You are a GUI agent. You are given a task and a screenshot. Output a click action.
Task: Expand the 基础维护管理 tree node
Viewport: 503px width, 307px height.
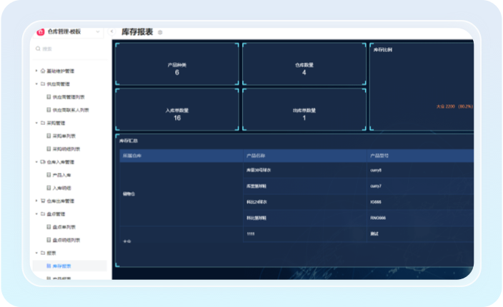36,71
